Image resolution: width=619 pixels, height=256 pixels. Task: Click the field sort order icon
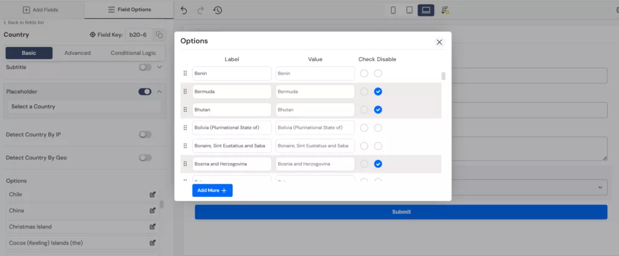[x=445, y=10]
